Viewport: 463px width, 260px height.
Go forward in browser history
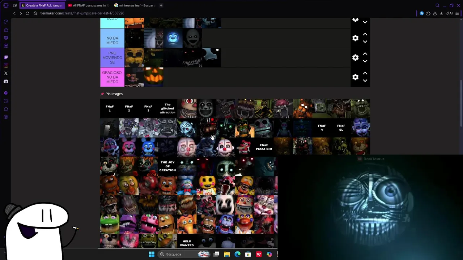tap(21, 13)
